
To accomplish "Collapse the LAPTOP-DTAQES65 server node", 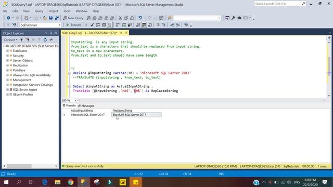I will coord(4,46).
